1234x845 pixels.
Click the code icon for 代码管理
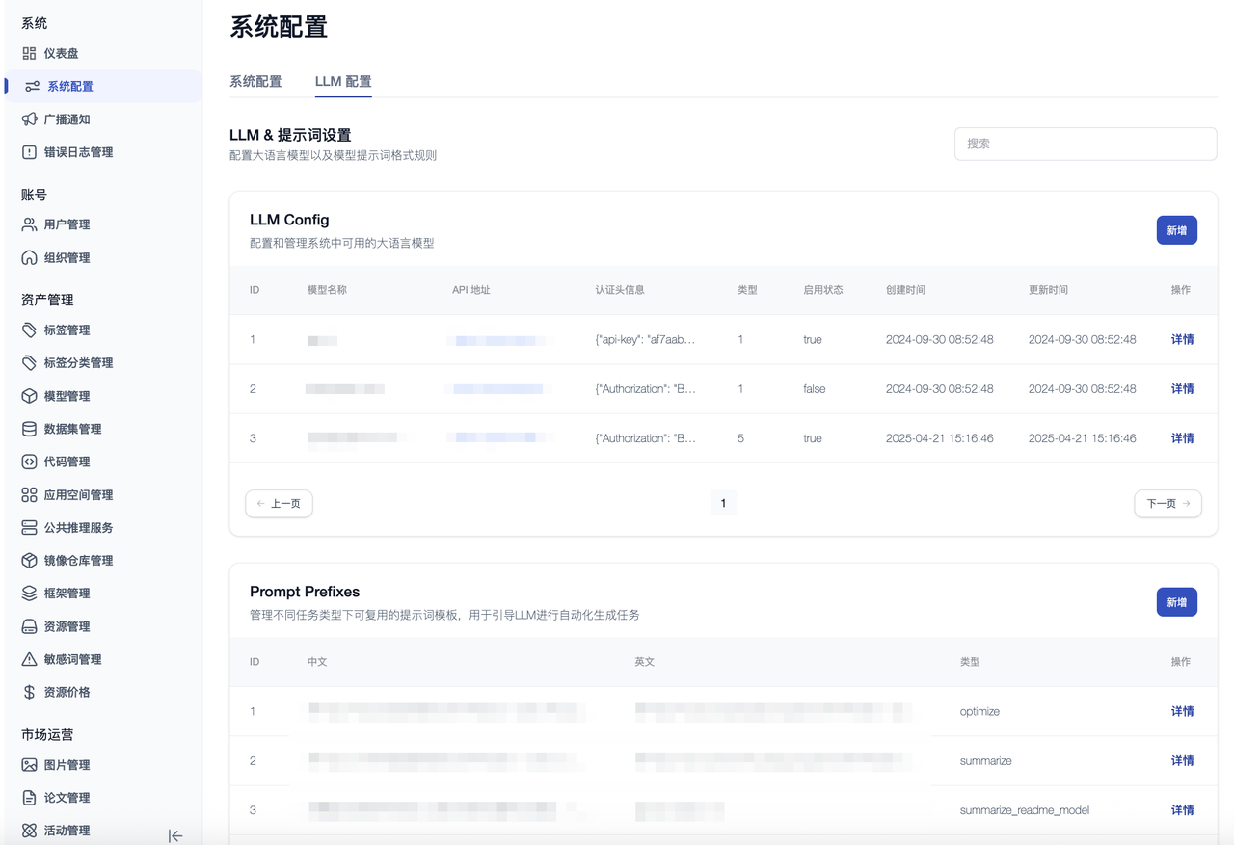pos(29,462)
